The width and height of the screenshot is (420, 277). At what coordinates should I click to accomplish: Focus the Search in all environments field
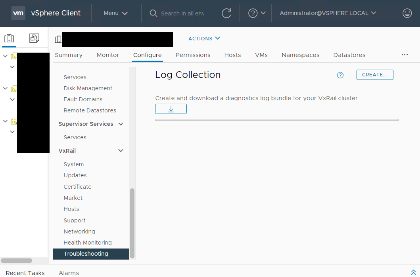(x=183, y=13)
